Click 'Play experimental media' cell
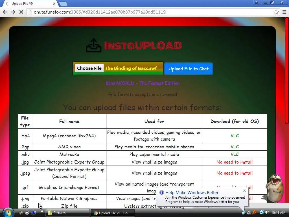The height and width of the screenshot is (217, 289). click(x=154, y=155)
